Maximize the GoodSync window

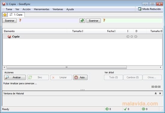pyautogui.click(x=152, y=4)
